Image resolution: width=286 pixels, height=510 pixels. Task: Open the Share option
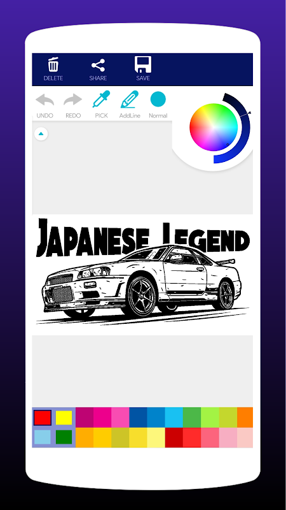pos(98,66)
